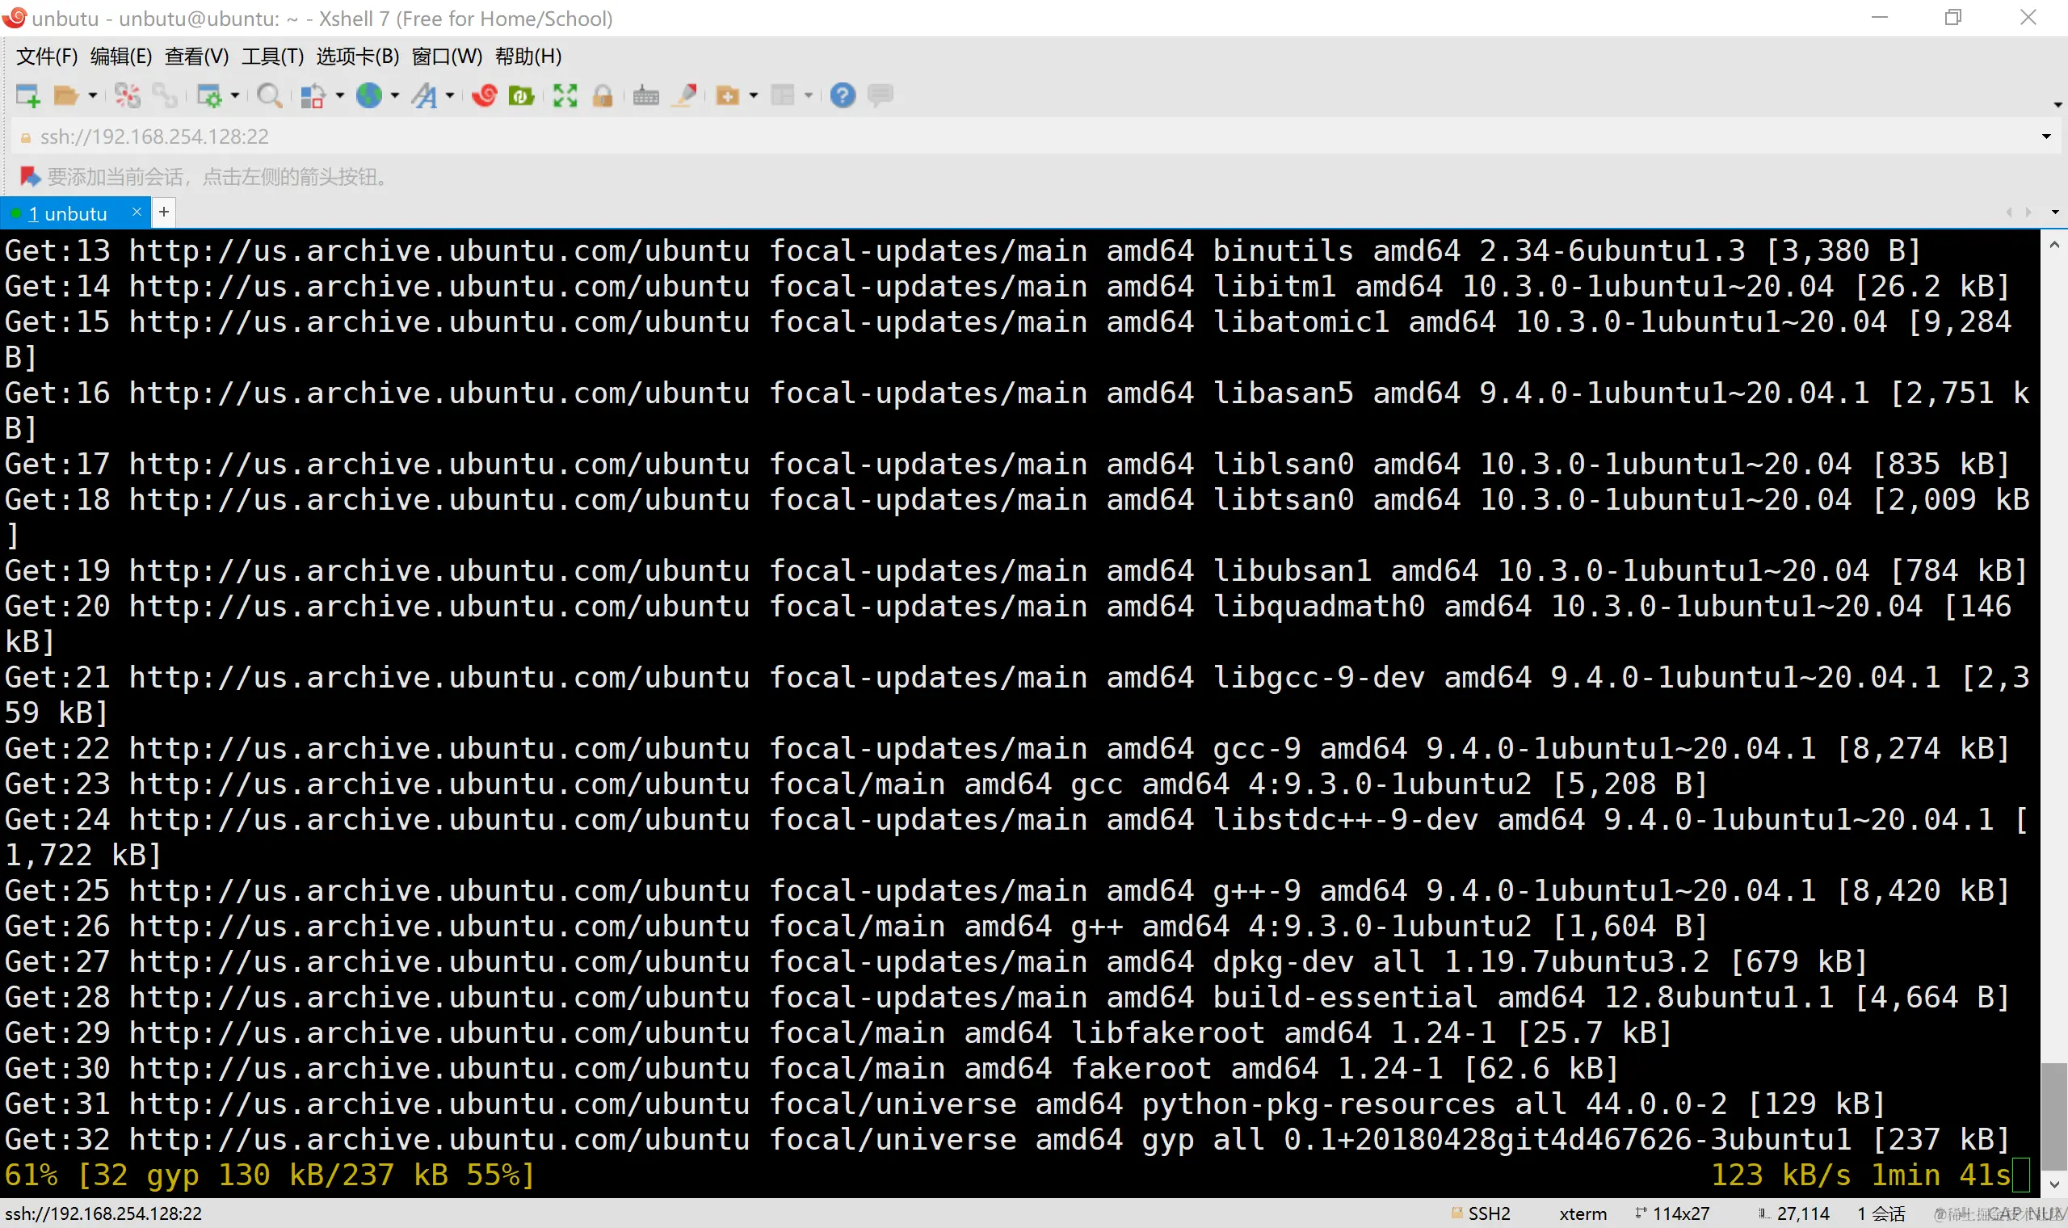Open the globe encoding dropdown arrow
The height and width of the screenshot is (1228, 2068).
(x=394, y=96)
